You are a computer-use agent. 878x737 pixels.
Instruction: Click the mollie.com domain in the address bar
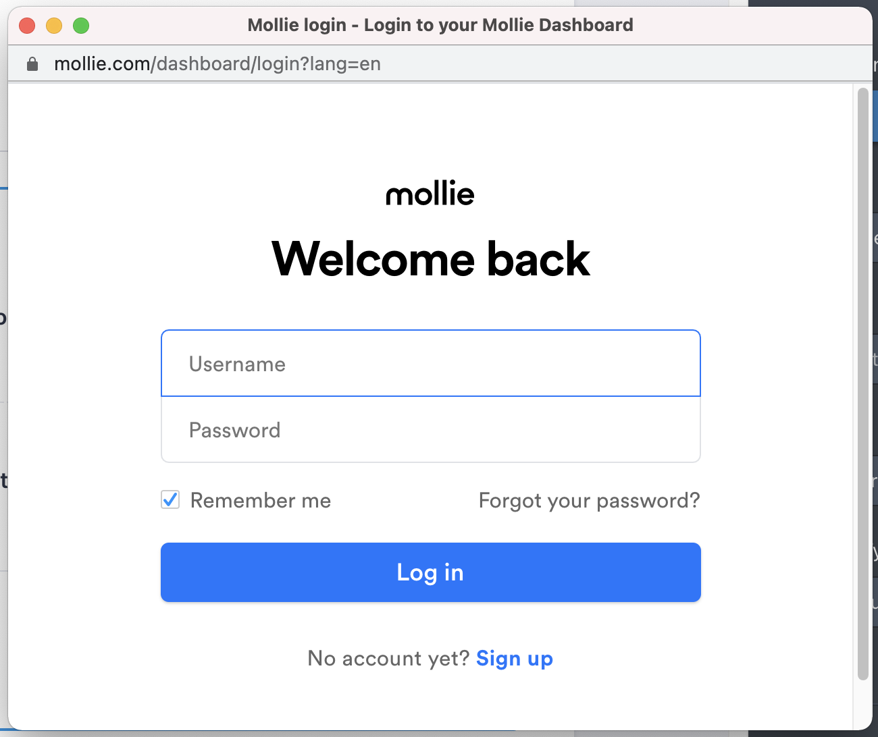102,64
